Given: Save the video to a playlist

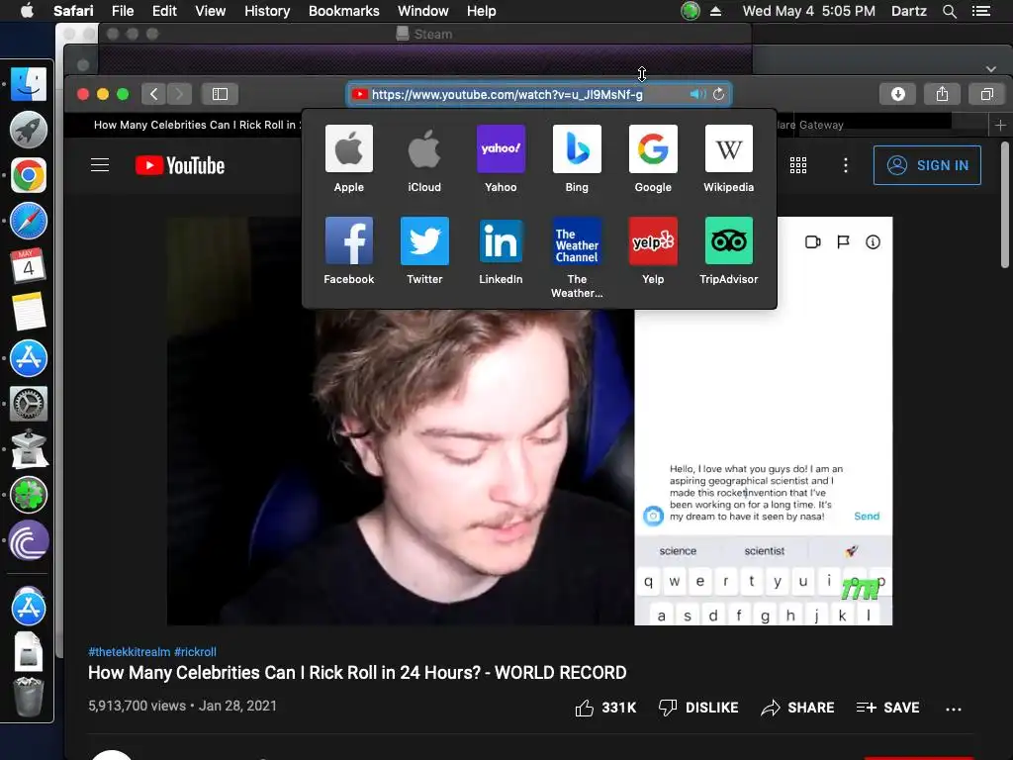Looking at the screenshot, I should [x=887, y=708].
